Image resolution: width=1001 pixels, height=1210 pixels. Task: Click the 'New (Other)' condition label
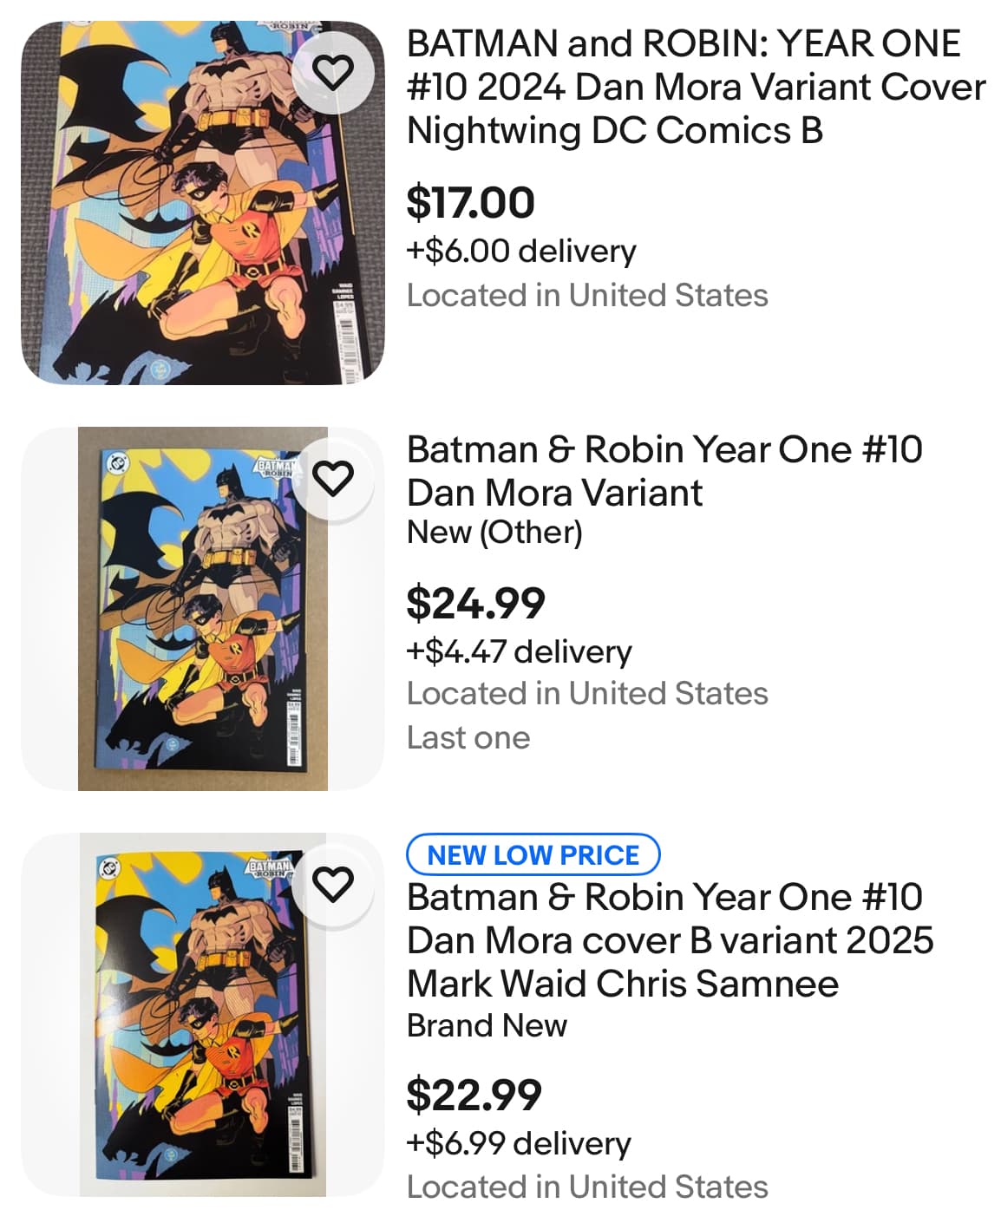[494, 533]
